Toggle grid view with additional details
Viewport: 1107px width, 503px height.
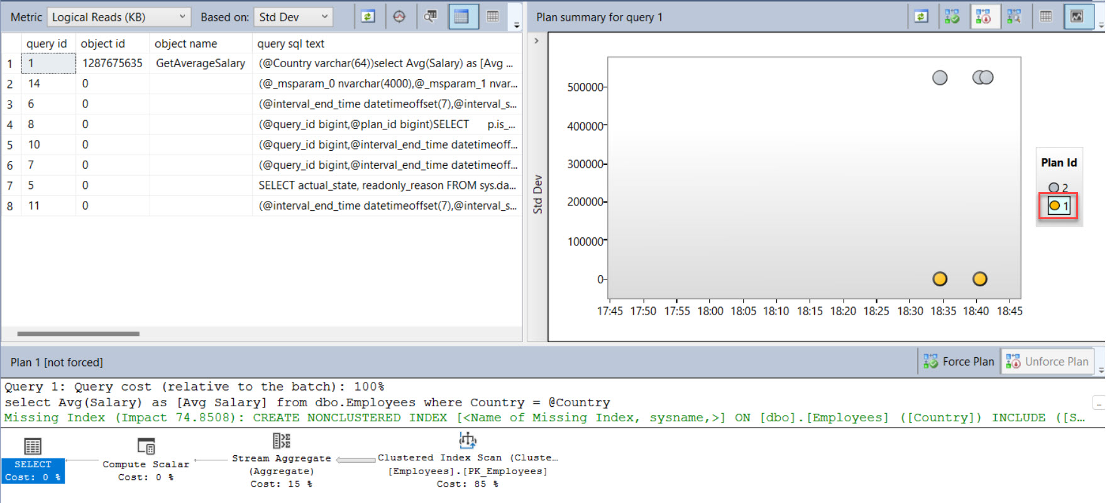[462, 17]
